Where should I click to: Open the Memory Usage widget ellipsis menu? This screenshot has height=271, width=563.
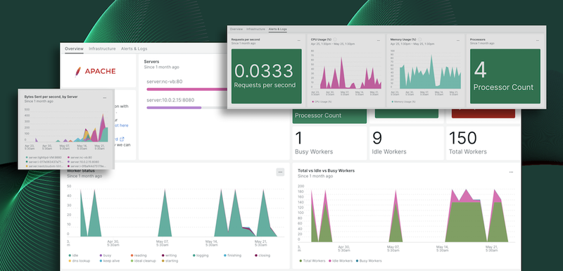pos(458,41)
